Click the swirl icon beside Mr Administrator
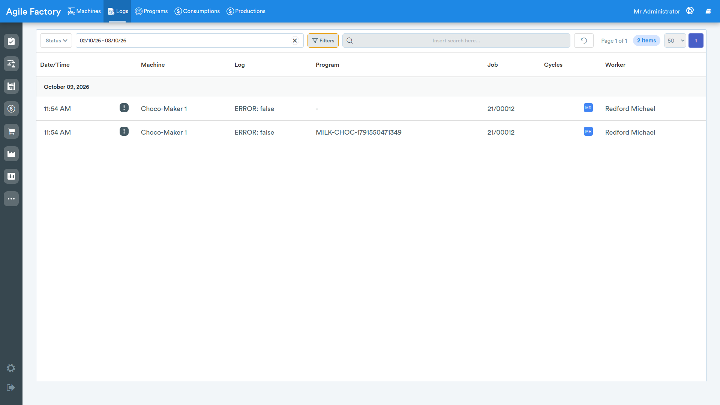 coord(690,11)
